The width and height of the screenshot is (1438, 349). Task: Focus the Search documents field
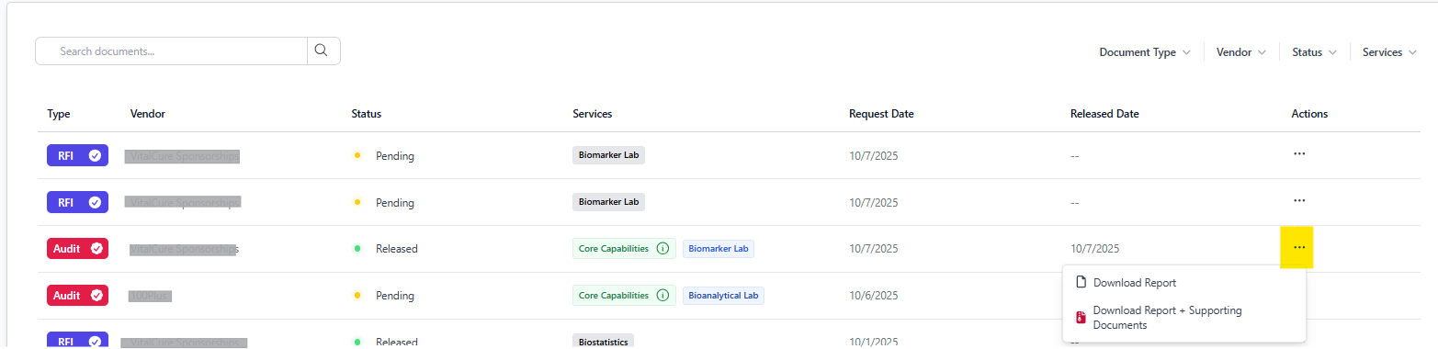(x=171, y=51)
